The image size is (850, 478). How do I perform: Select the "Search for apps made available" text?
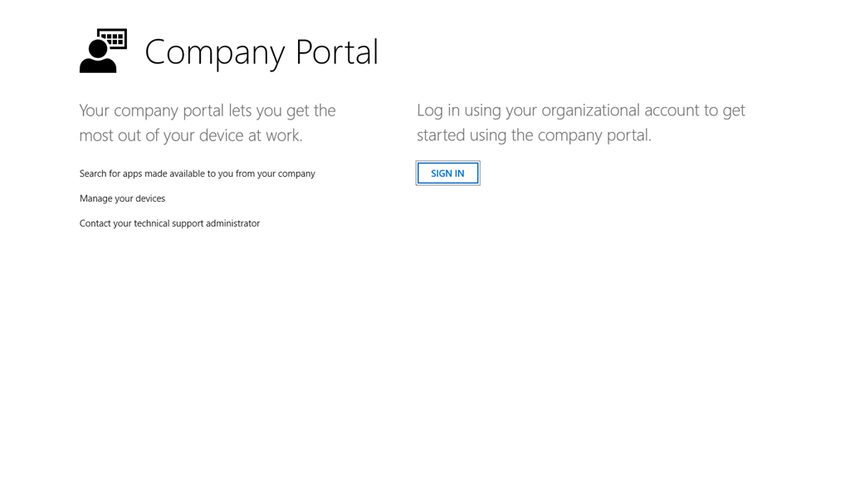point(197,173)
